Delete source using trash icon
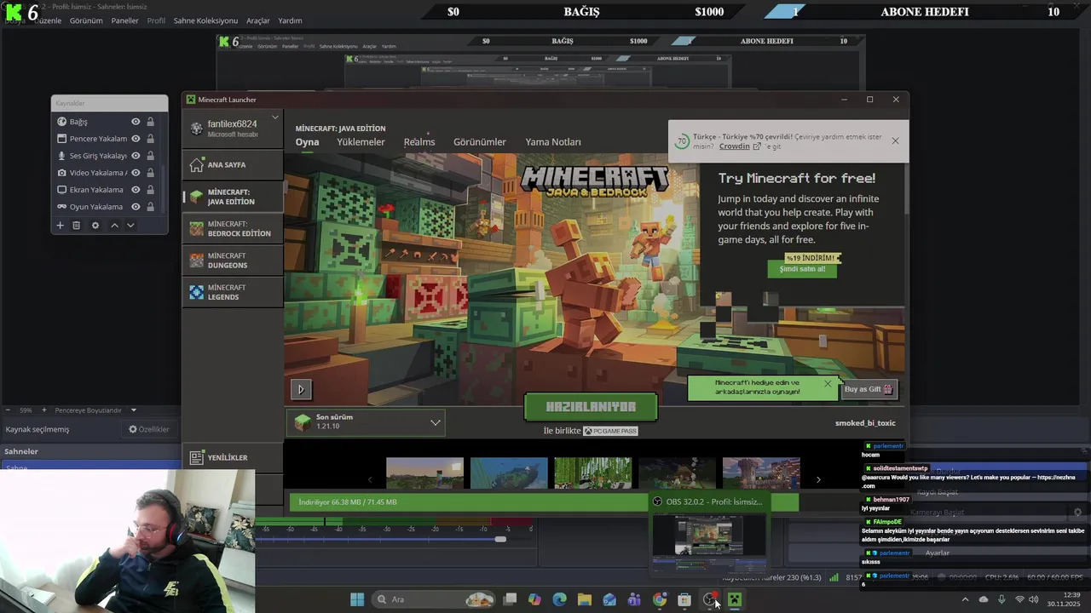The image size is (1091, 613). (76, 226)
